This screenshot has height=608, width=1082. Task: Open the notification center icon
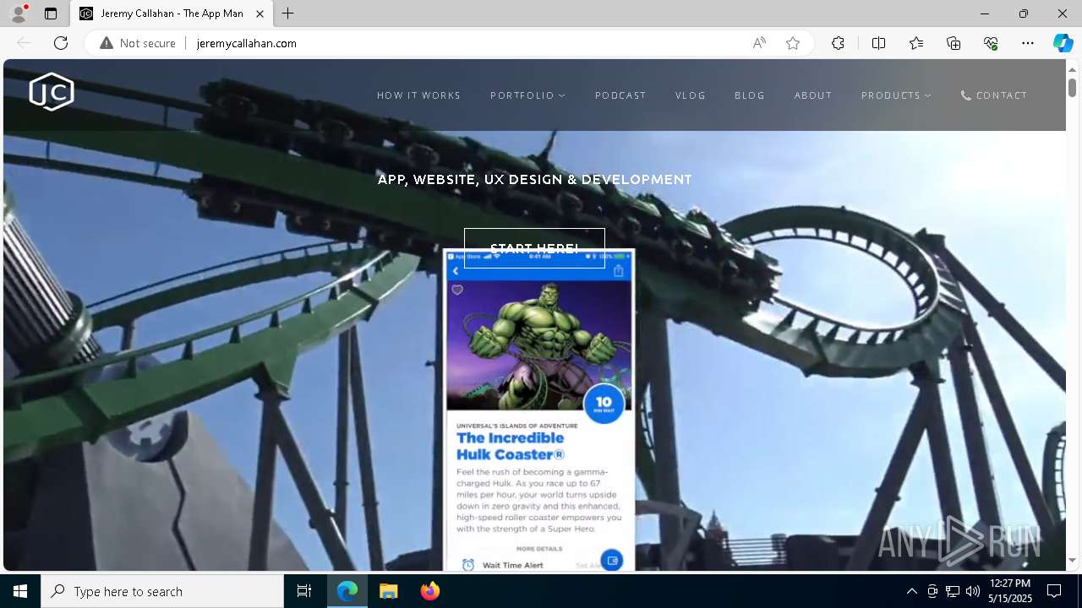(x=1054, y=591)
